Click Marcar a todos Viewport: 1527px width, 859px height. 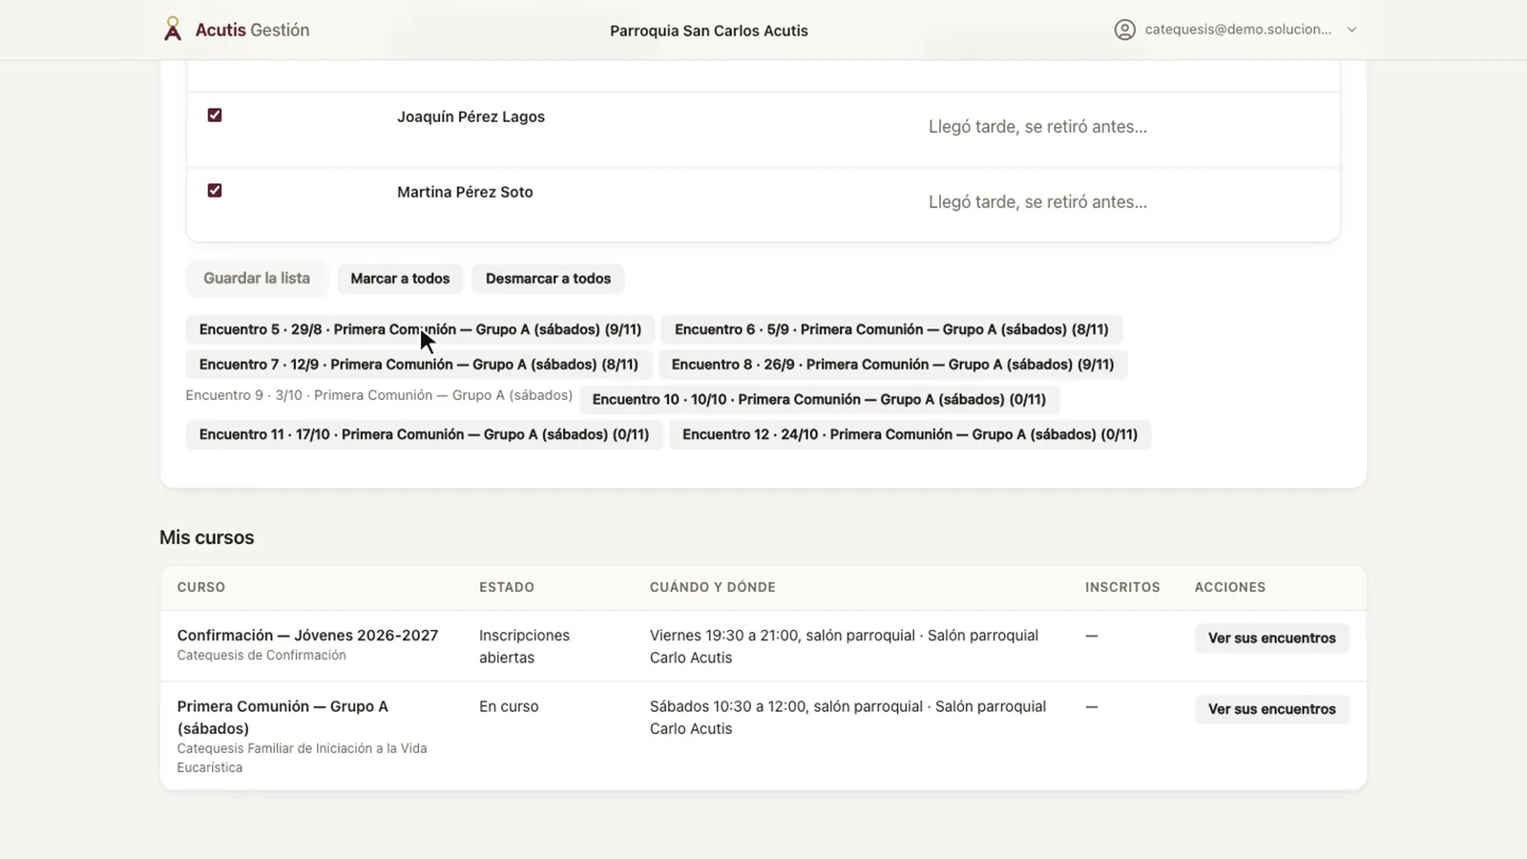(400, 279)
